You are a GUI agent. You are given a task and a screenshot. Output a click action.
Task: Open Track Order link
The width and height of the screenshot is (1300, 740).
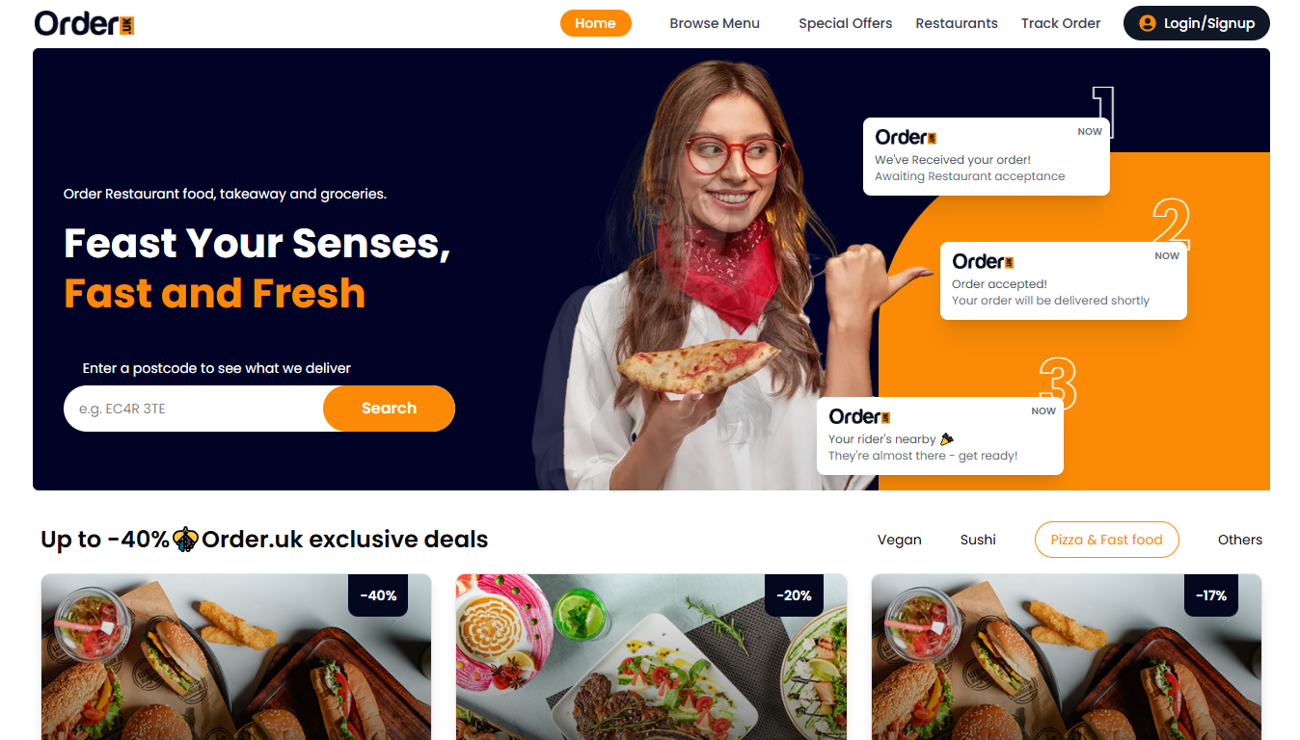coord(1061,23)
